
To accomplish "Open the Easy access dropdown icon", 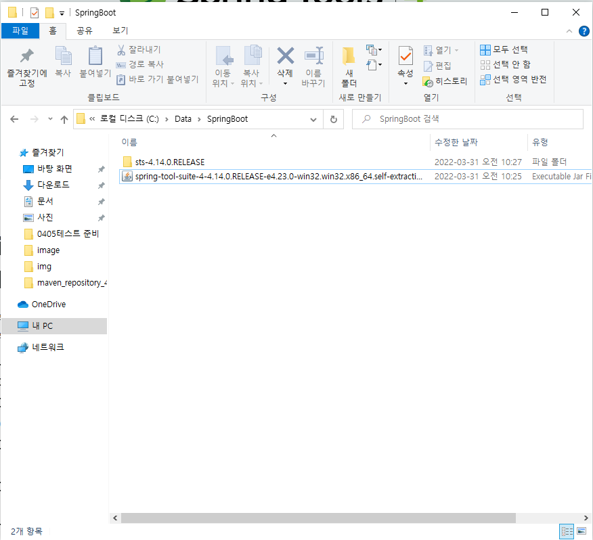I will point(374,65).
